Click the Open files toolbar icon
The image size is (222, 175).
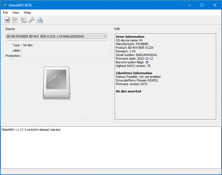(x=7, y=20)
